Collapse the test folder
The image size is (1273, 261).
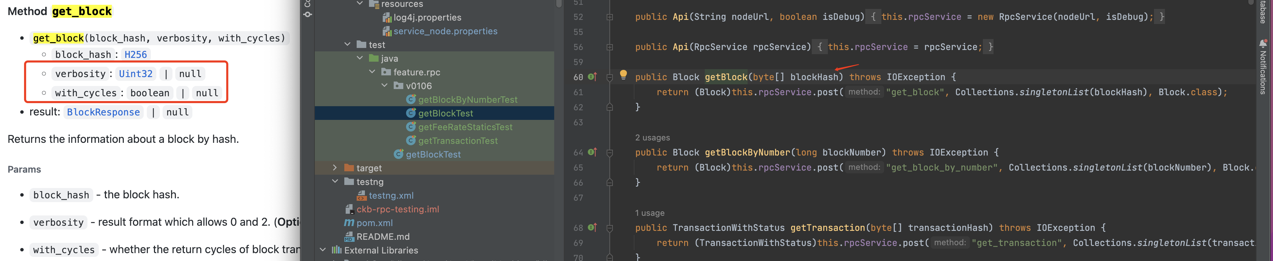pyautogui.click(x=347, y=45)
